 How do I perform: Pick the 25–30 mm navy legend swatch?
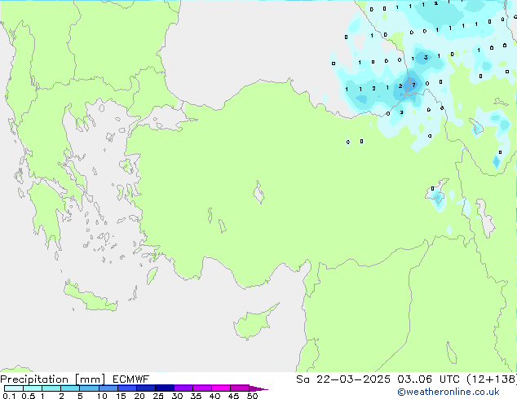point(165,388)
